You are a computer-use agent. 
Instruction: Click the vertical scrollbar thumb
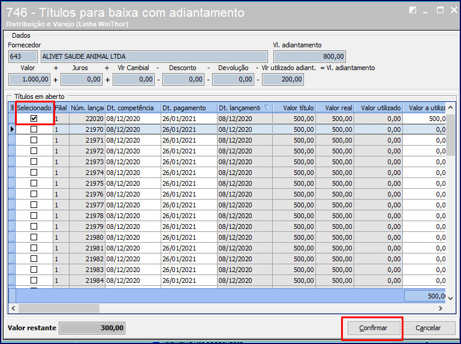451,134
